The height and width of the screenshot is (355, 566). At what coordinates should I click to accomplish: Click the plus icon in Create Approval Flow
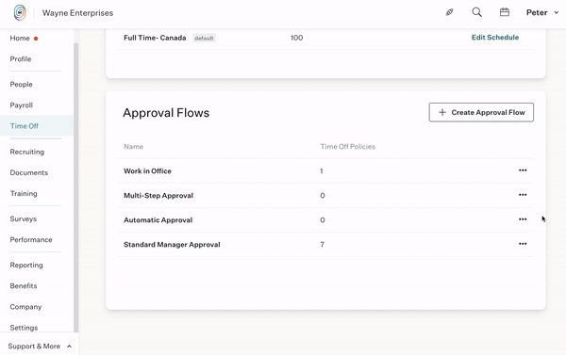pyautogui.click(x=442, y=112)
